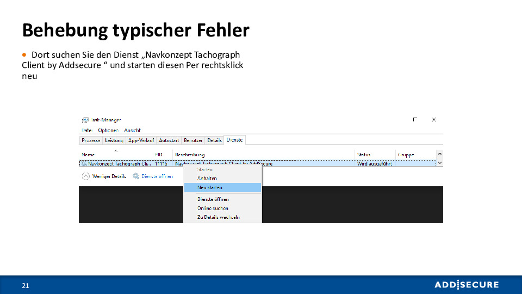Maximize the Task-Manager window
Viewport: 522px width, 294px height.
(415, 120)
